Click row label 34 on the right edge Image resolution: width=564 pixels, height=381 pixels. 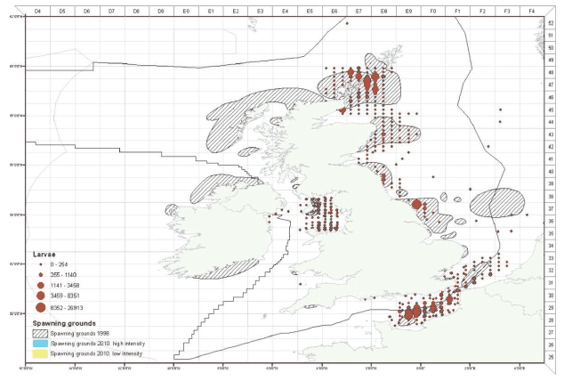[551, 246]
